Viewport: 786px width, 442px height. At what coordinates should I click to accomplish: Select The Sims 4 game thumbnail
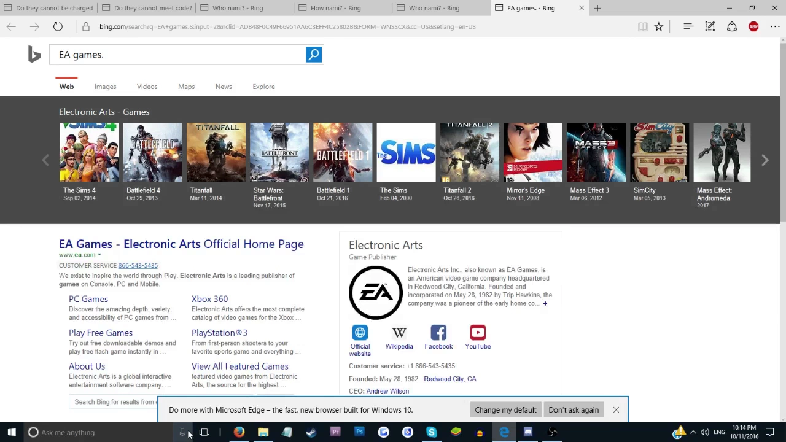coord(89,152)
